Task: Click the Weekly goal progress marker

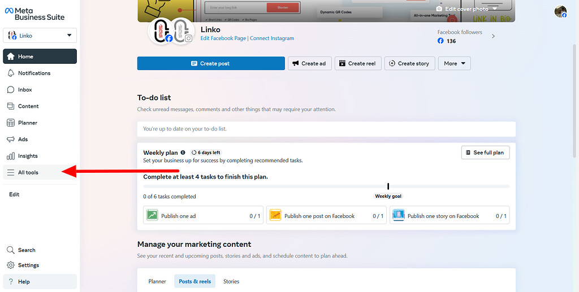Action: click(x=388, y=186)
